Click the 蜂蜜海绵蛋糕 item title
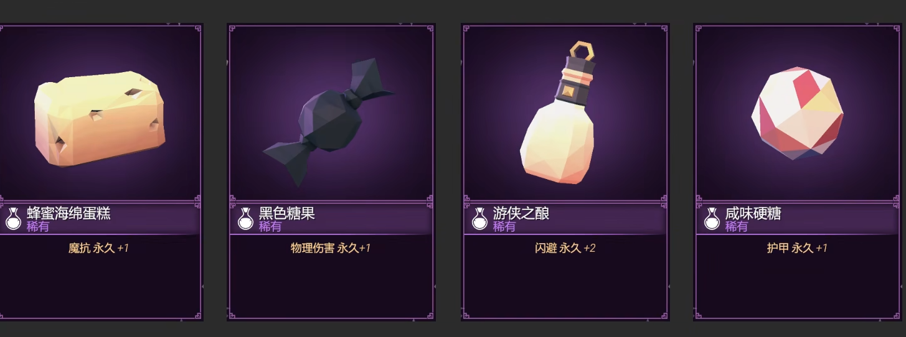 68,213
